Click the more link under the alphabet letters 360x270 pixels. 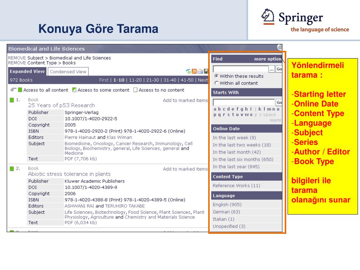click(x=276, y=120)
